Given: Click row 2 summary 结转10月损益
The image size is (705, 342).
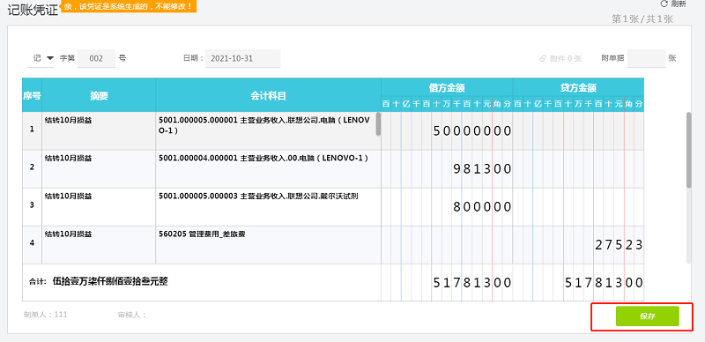Looking at the screenshot, I should pos(69,158).
